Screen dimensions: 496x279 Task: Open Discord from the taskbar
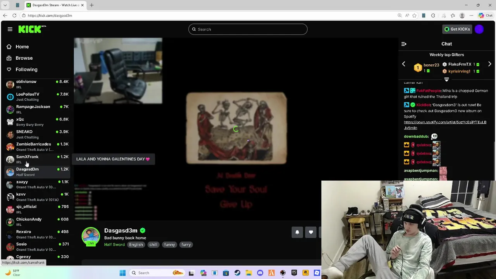[260, 273]
